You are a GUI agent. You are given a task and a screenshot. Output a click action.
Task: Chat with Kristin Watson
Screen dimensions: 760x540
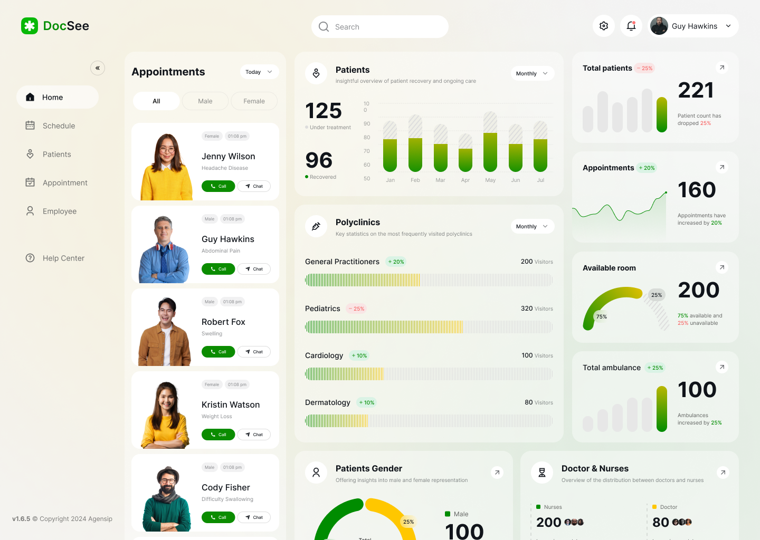coord(254,435)
